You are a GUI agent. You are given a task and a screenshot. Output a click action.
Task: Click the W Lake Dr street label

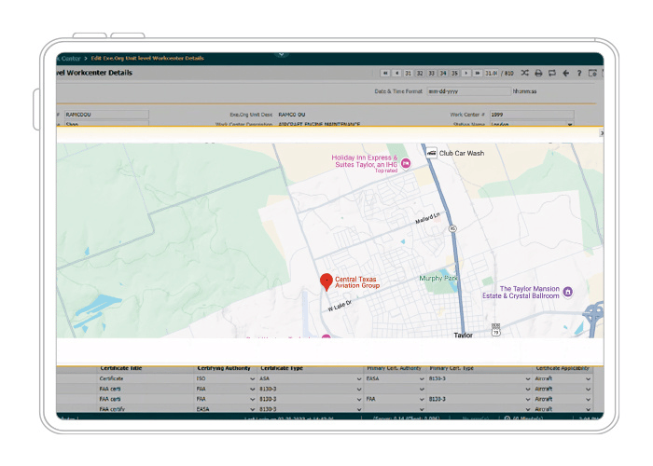coord(340,306)
